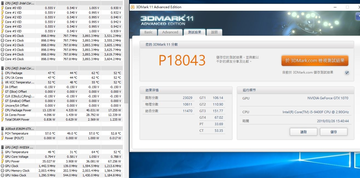Collapse the first CPU [#0] Intel Core group
Image resolution: width=360 pixels, height=178 pixels.
click(x=2, y=3)
